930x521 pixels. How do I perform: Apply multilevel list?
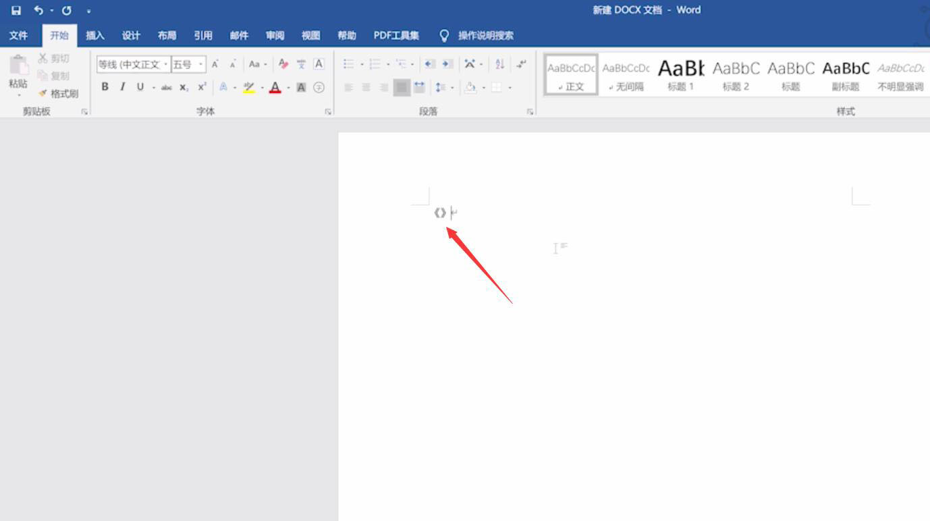[402, 65]
